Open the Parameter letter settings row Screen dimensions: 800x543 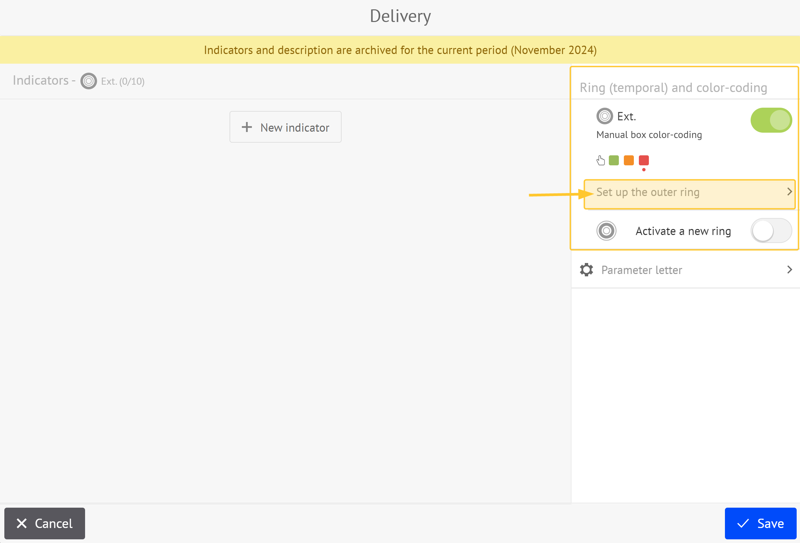point(686,270)
